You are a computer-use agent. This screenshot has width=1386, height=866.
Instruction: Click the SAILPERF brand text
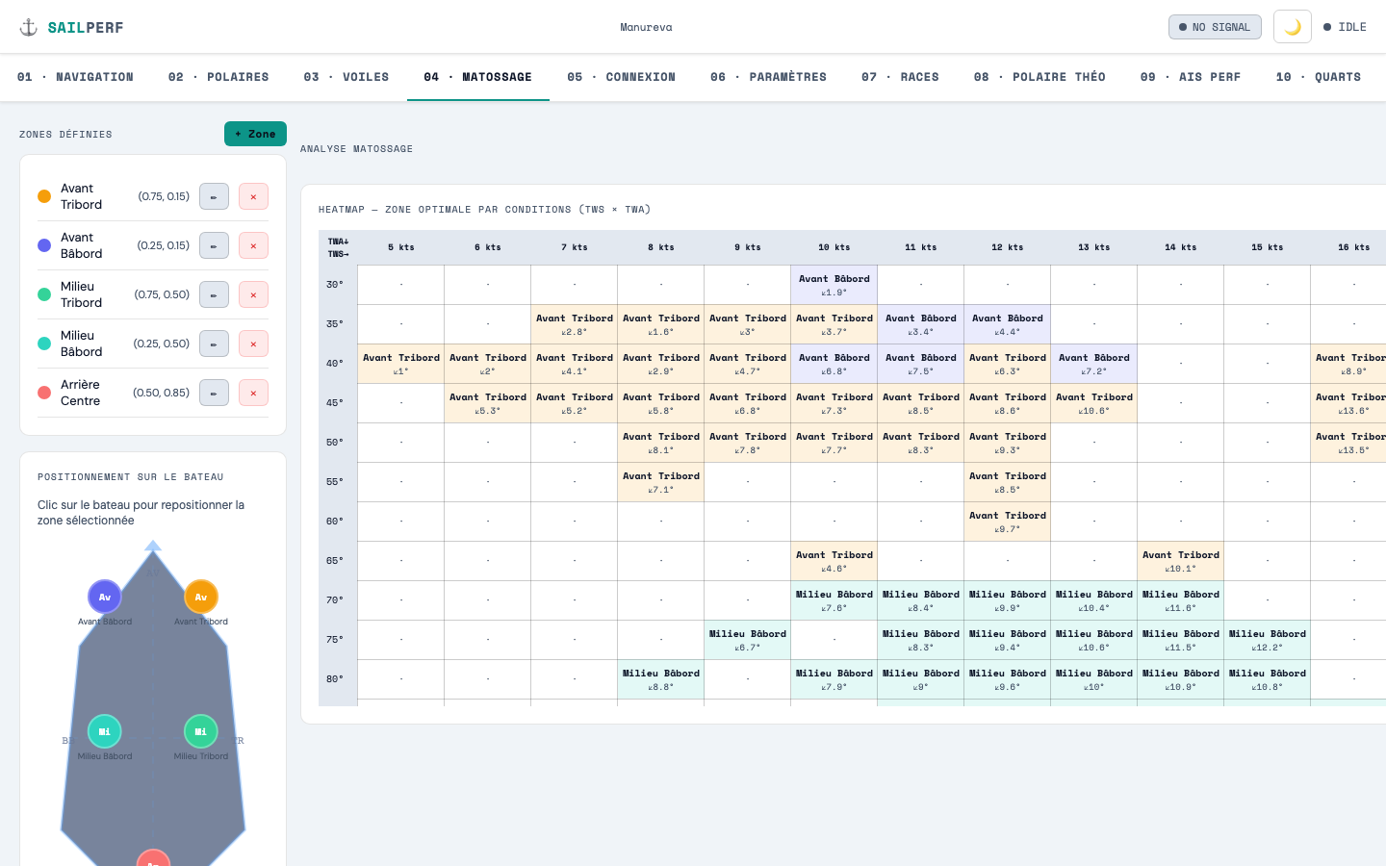click(86, 27)
